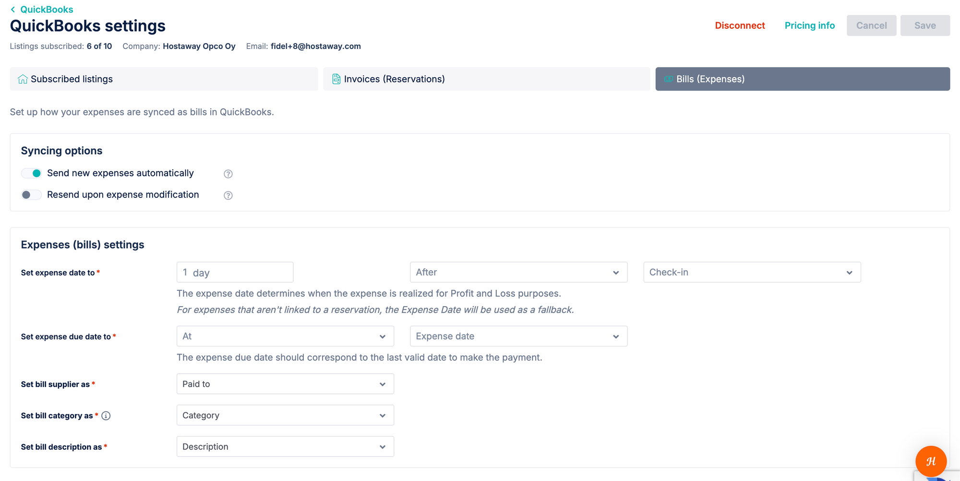
Task: Click the email fidel+8@hostaway.com text
Action: [x=316, y=46]
